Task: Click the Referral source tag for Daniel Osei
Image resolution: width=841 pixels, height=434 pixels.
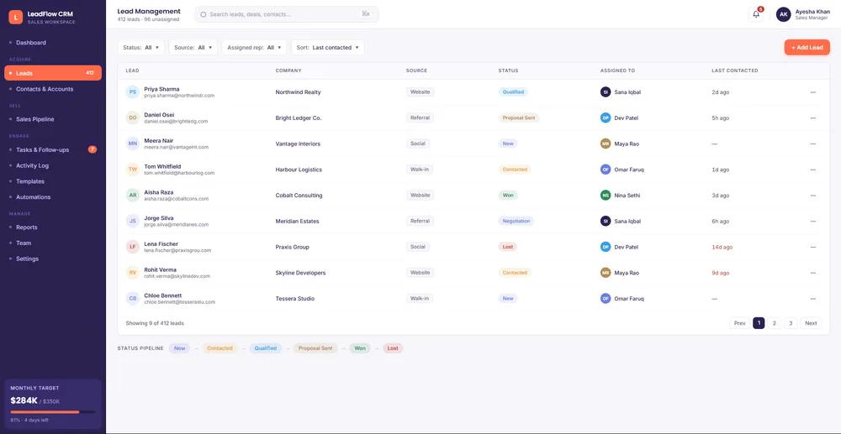Action: point(420,118)
